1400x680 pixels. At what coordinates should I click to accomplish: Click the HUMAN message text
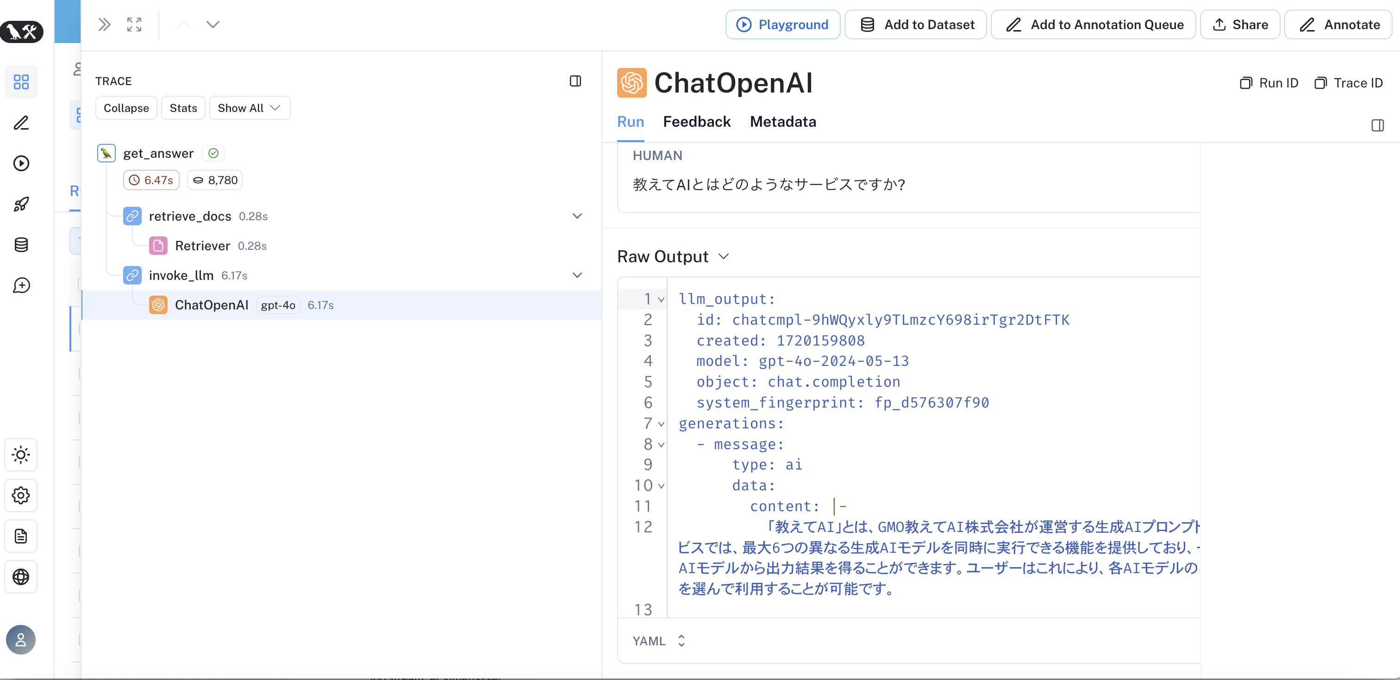click(769, 185)
